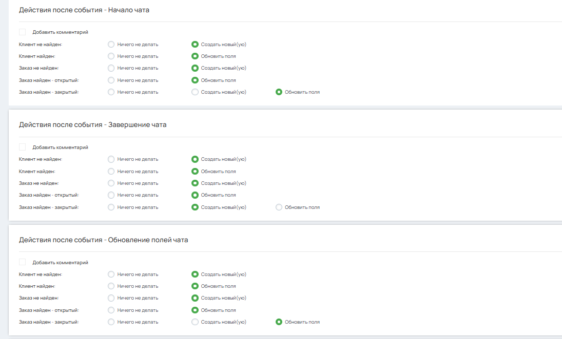Choose 'Ничего не делать' for Клиент найден, Начало чата
Image resolution: width=562 pixels, height=339 pixels.
[x=111, y=56]
